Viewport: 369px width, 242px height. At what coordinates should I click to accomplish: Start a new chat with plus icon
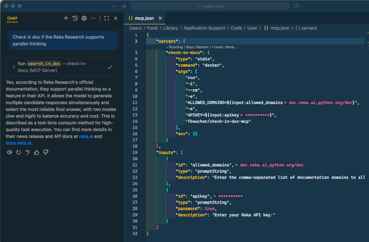pyautogui.click(x=66, y=18)
